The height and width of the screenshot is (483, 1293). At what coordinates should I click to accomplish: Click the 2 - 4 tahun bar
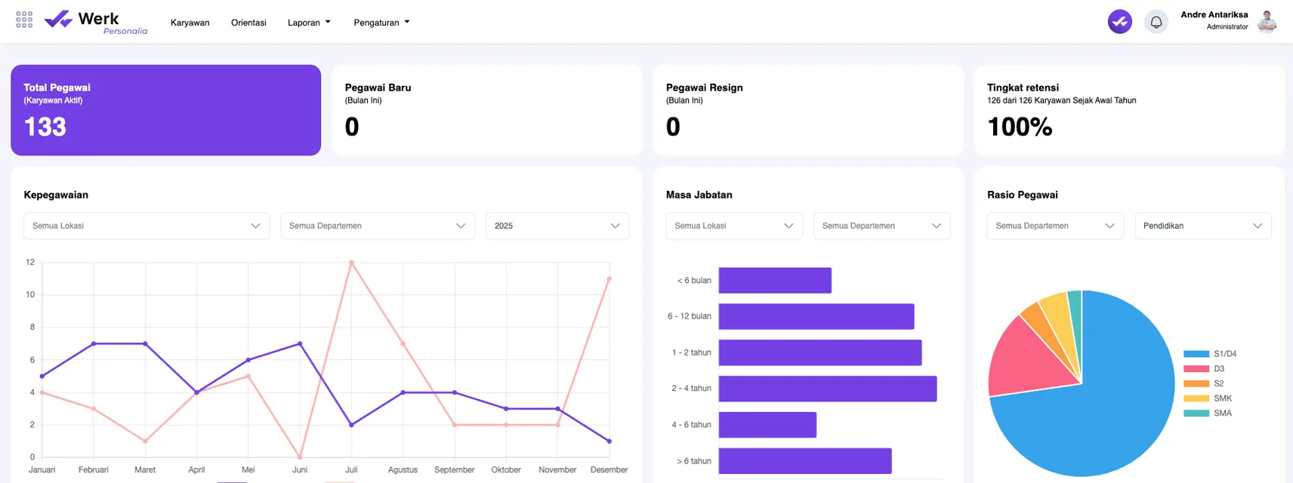(x=827, y=389)
